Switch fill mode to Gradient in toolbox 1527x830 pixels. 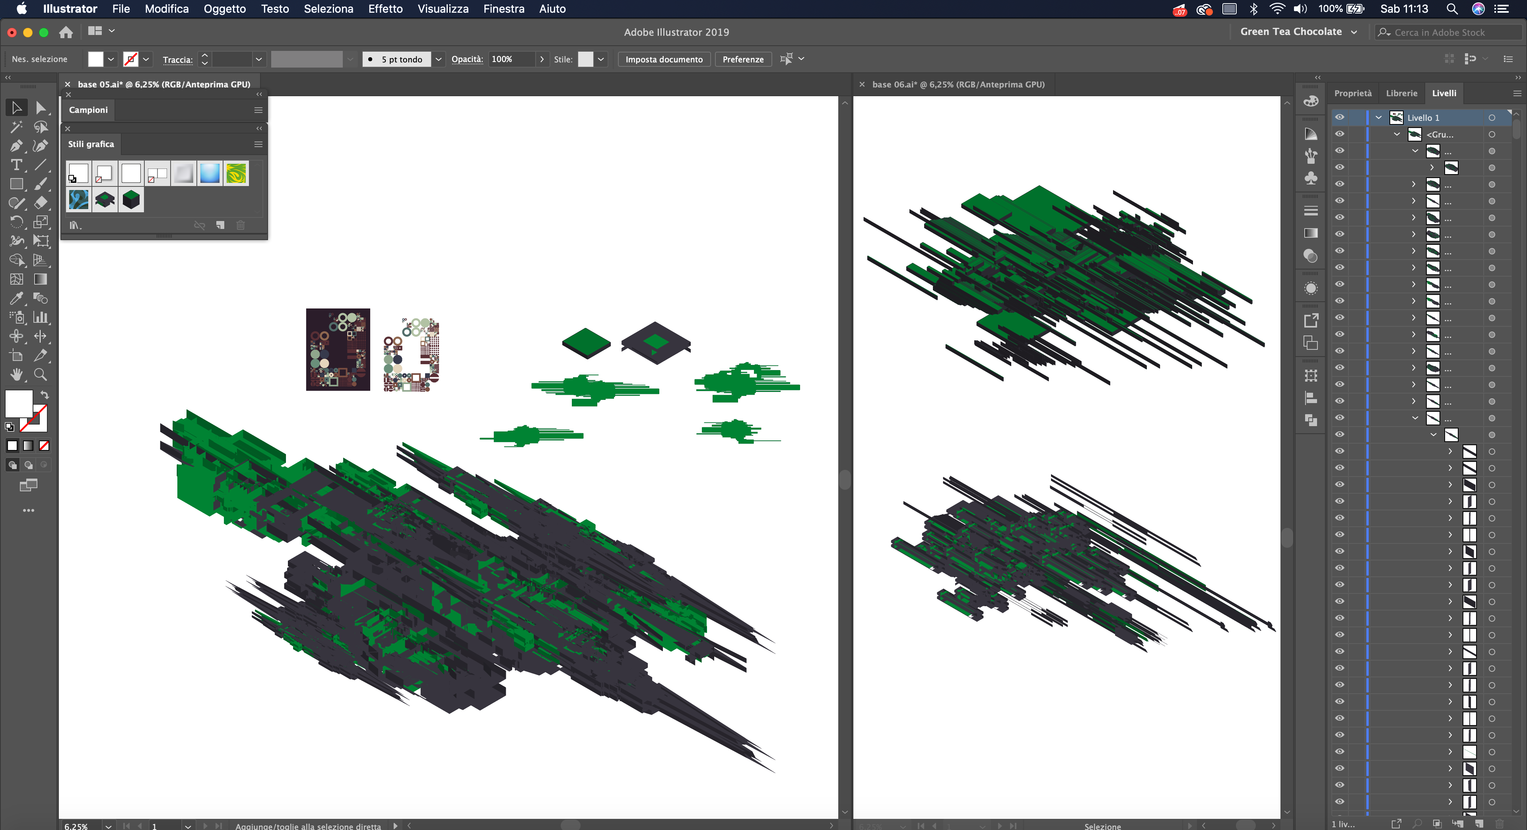click(x=28, y=446)
